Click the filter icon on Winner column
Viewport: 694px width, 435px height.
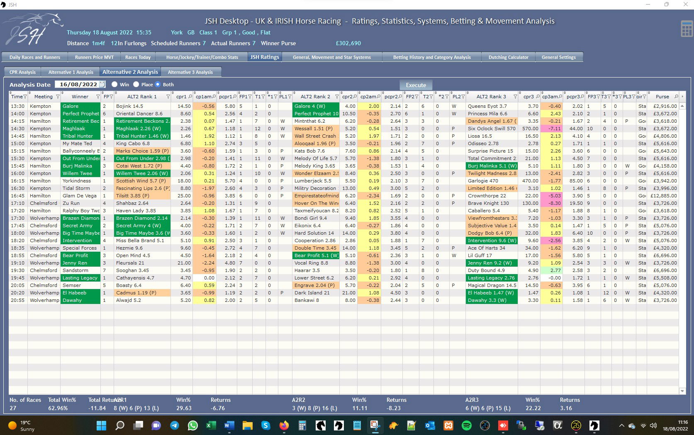(98, 97)
